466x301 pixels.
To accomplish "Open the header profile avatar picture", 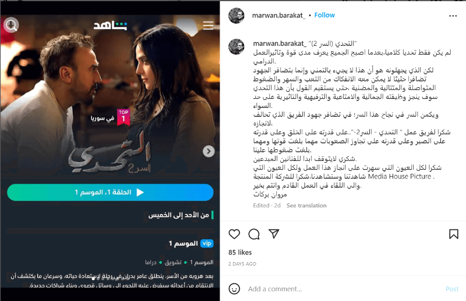I will click(x=236, y=16).
